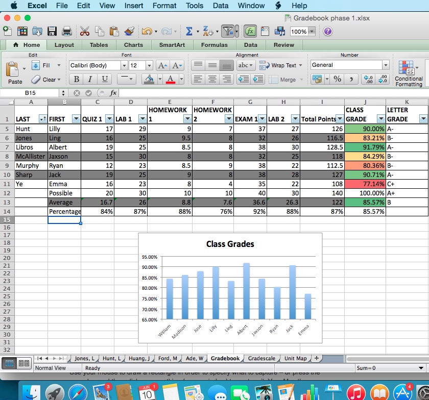Image resolution: width=429 pixels, height=400 pixels.
Task: Toggle Bold formatting
Action: pos(77,79)
